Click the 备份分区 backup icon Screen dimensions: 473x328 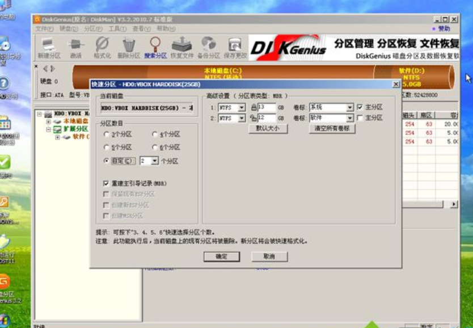[209, 48]
